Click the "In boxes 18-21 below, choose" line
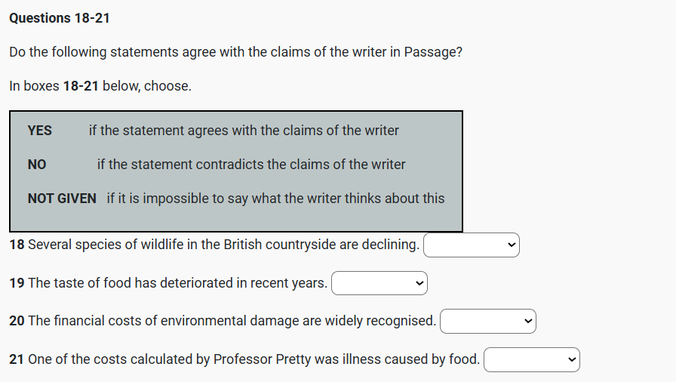Viewport: 676px width, 382px height. coord(100,86)
